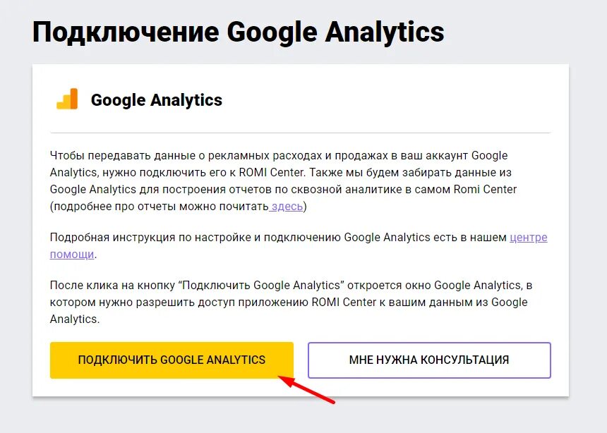
Task: Click the Подключение Google Analytics page heading
Action: point(238,32)
